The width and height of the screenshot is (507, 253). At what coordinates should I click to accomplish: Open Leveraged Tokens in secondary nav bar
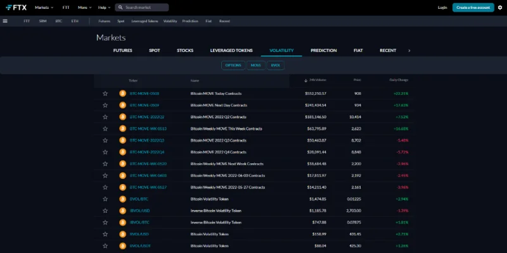[144, 21]
